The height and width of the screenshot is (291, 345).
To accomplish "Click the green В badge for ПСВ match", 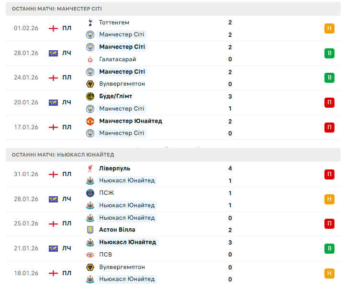I will (x=329, y=248).
